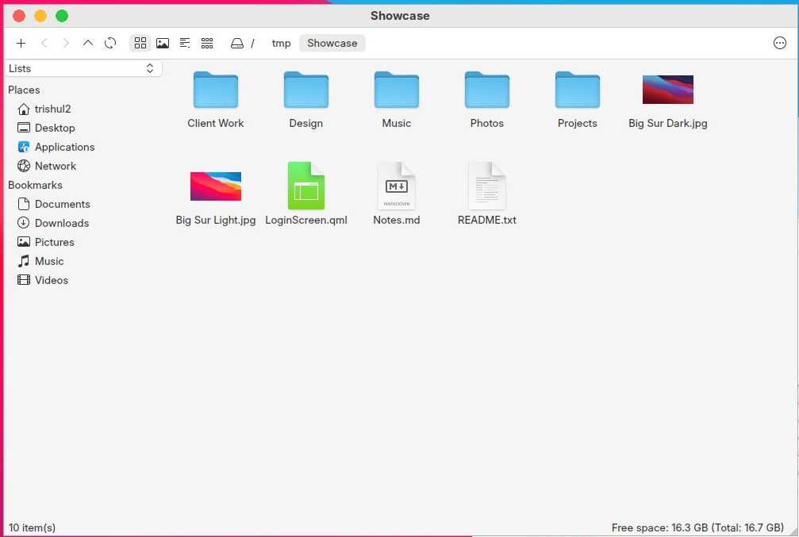Select the Music folder in file grid

coord(397,100)
